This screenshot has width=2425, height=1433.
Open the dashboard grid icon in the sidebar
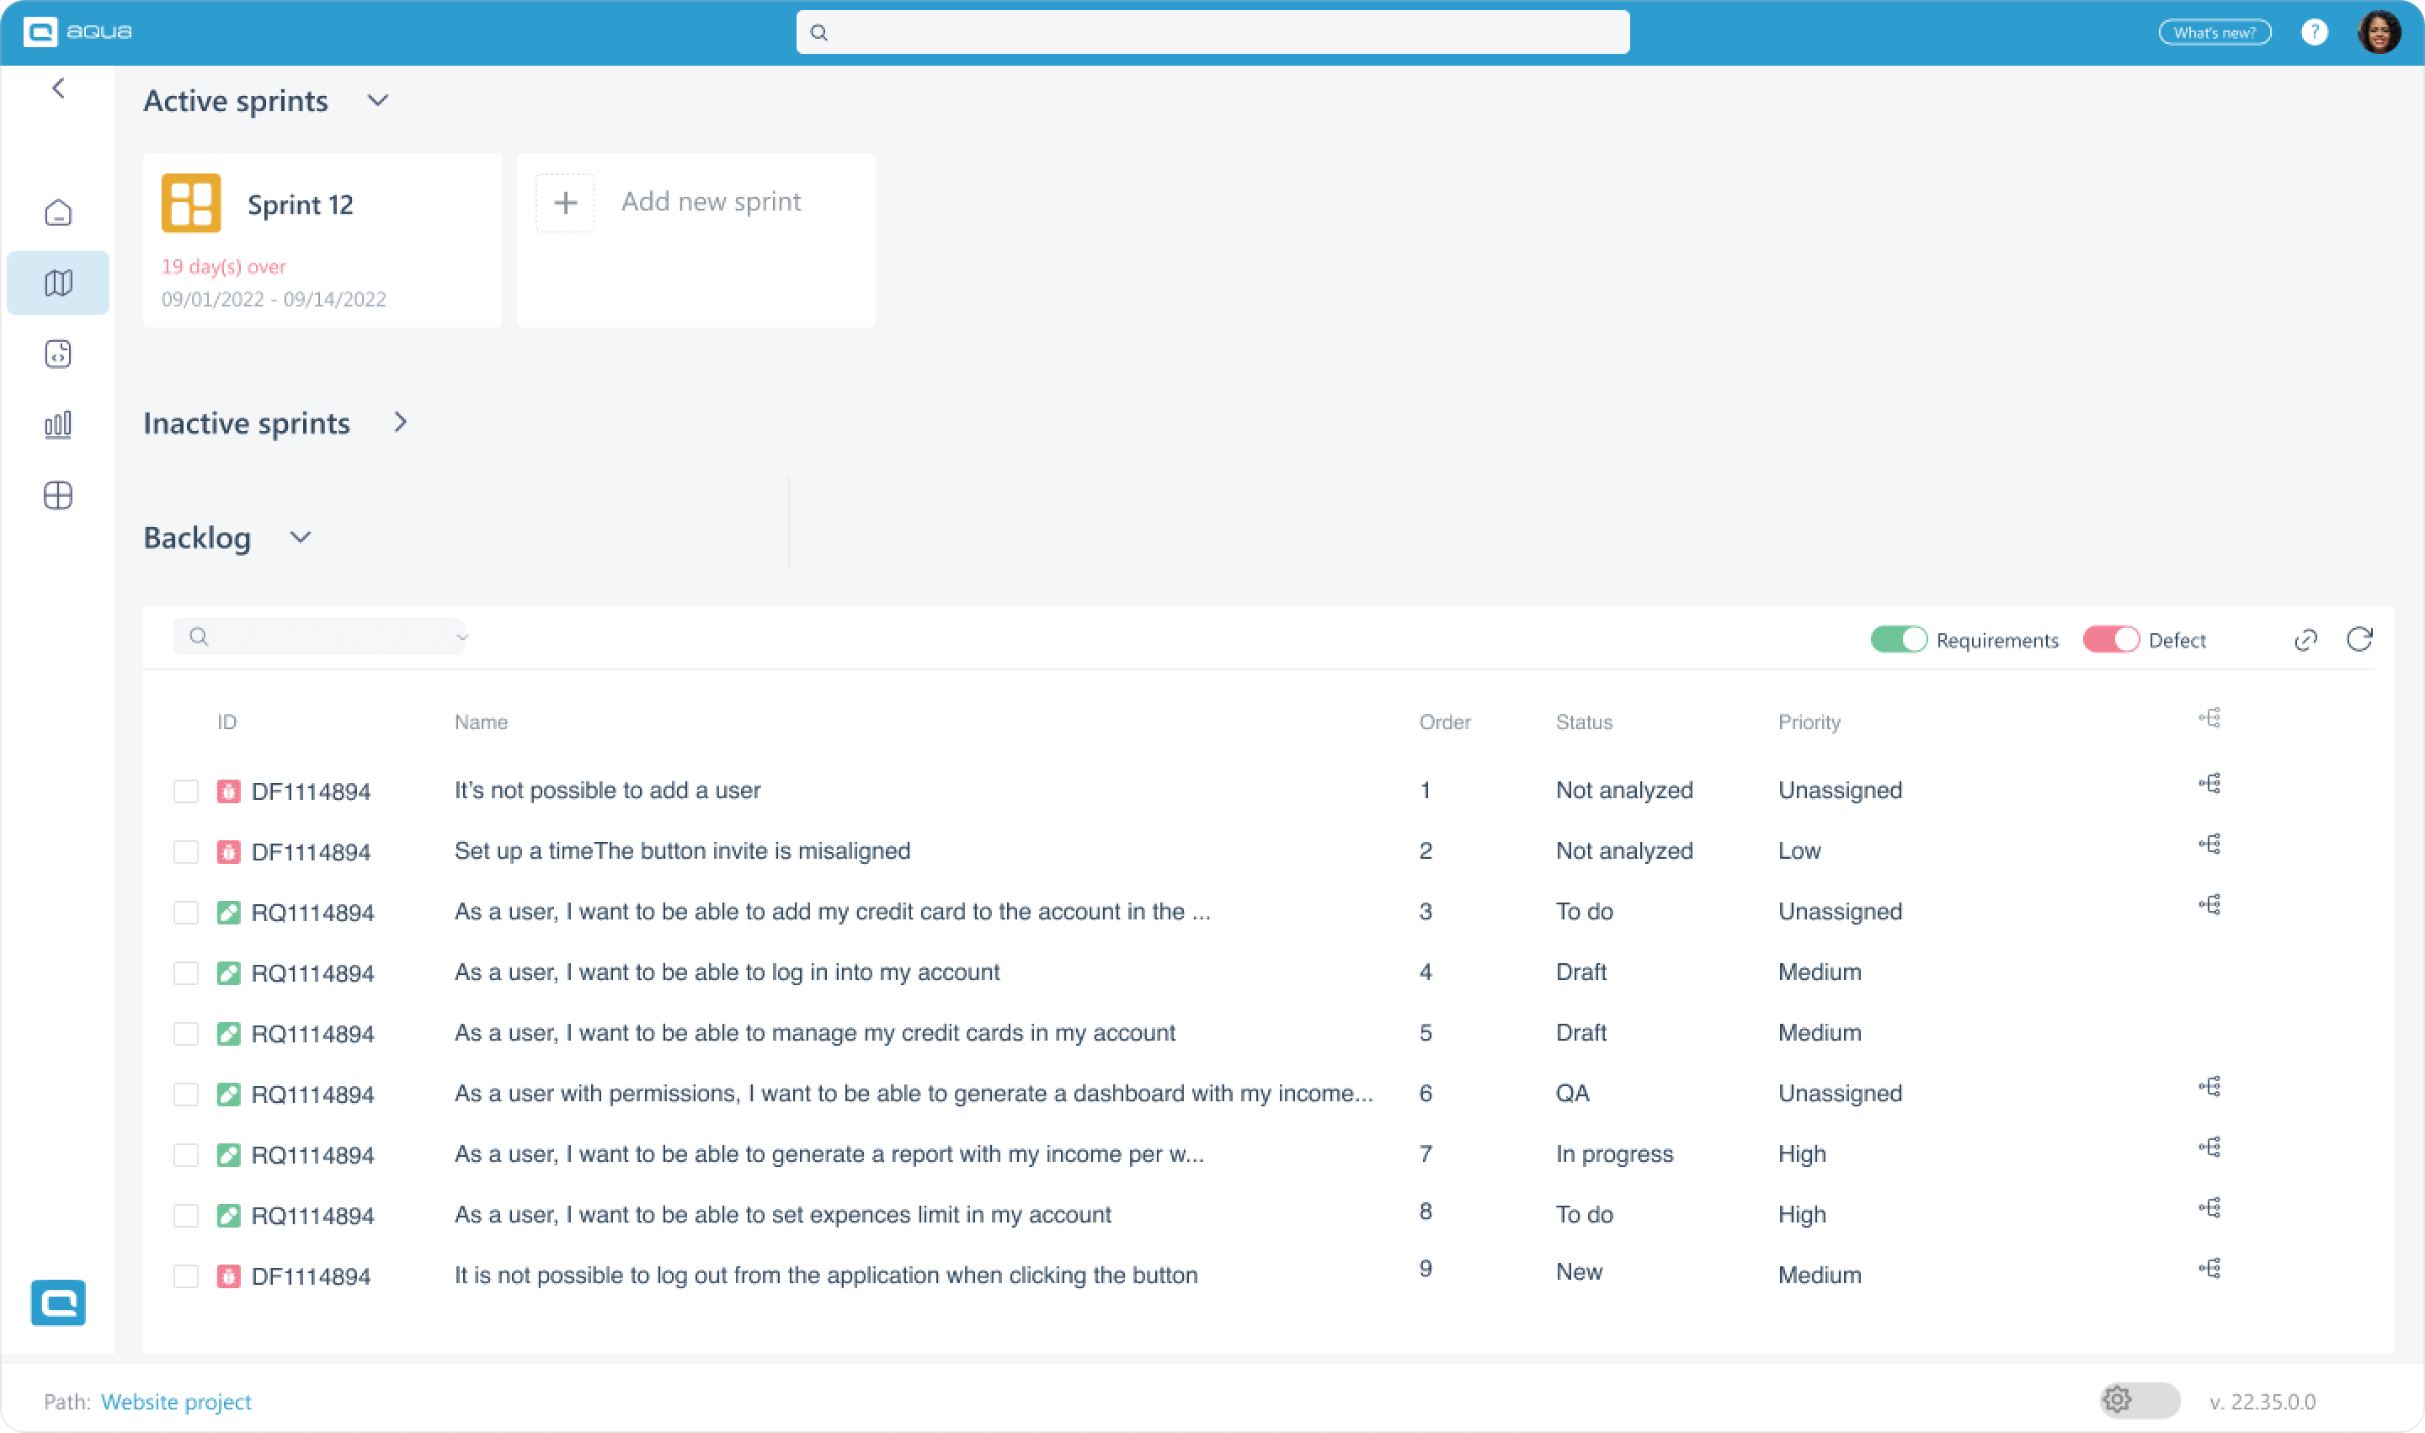[x=58, y=495]
